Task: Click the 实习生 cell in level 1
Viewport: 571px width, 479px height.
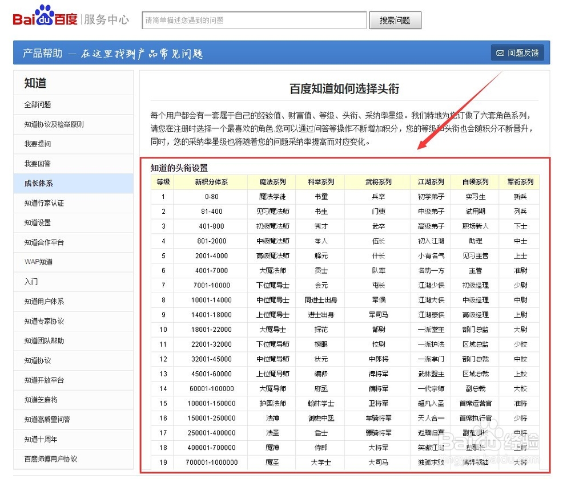Action: 475,197
